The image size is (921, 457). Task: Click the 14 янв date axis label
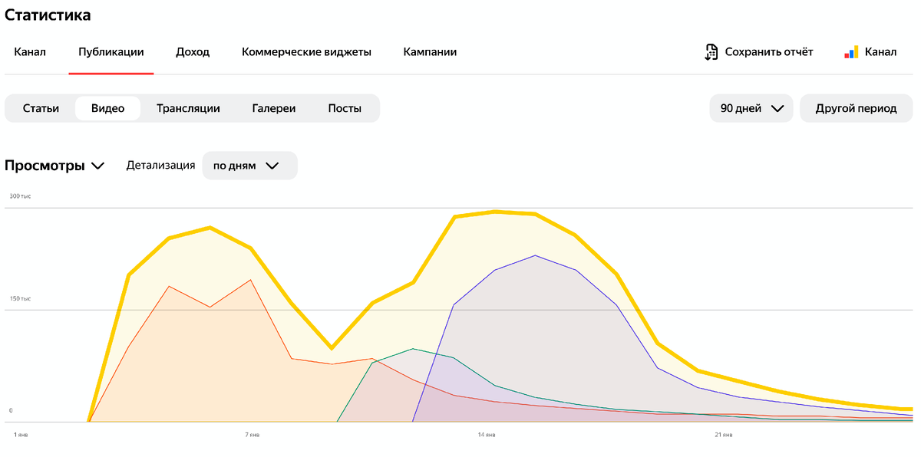[x=486, y=436]
